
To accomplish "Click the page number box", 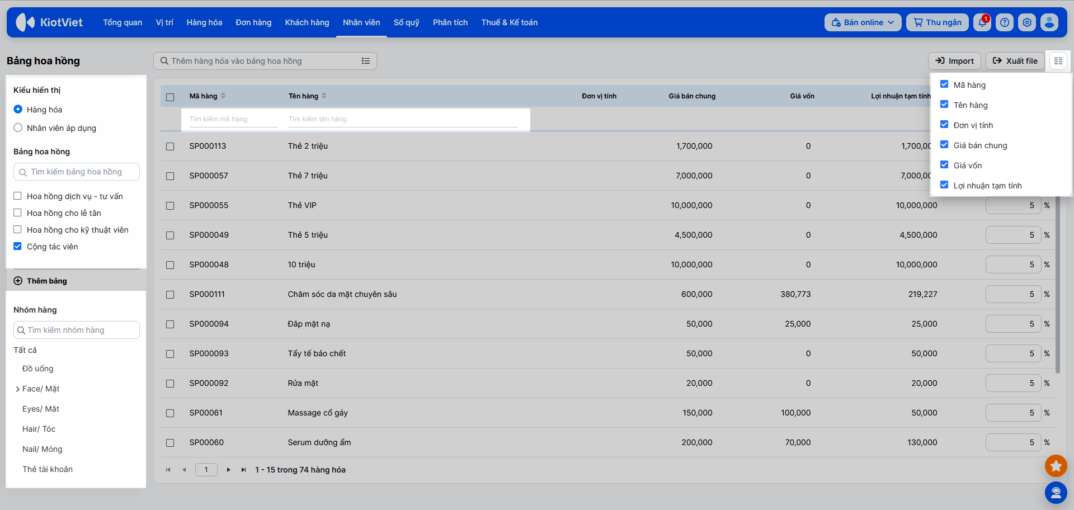I will tap(206, 470).
